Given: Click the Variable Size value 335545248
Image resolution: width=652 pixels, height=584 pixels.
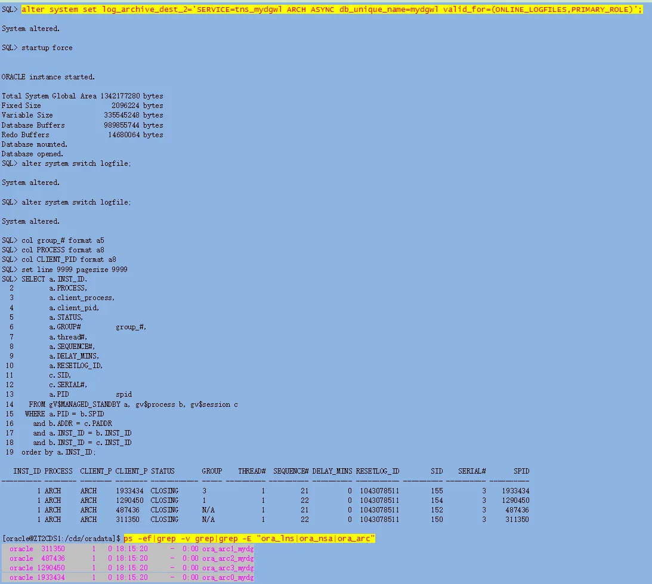Looking at the screenshot, I should click(x=122, y=115).
